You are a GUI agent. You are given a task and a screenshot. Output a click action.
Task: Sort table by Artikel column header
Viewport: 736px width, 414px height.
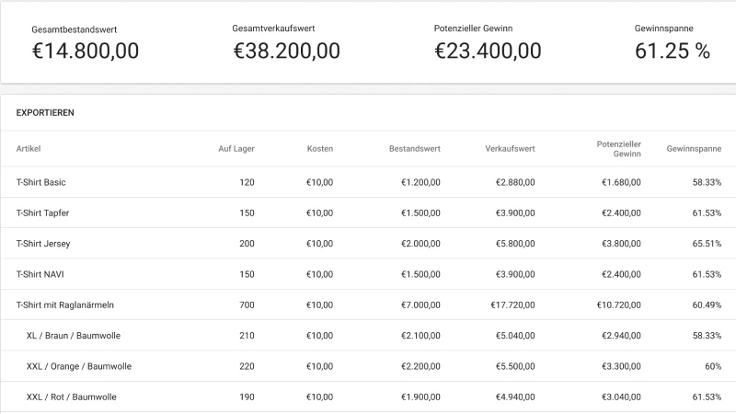[x=29, y=148]
